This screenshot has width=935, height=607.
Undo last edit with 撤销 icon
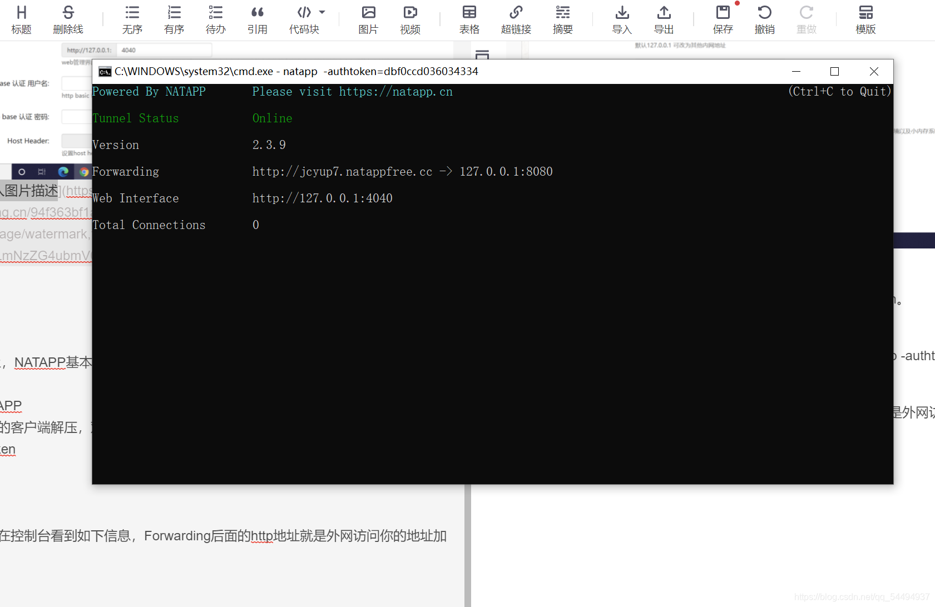coord(765,20)
